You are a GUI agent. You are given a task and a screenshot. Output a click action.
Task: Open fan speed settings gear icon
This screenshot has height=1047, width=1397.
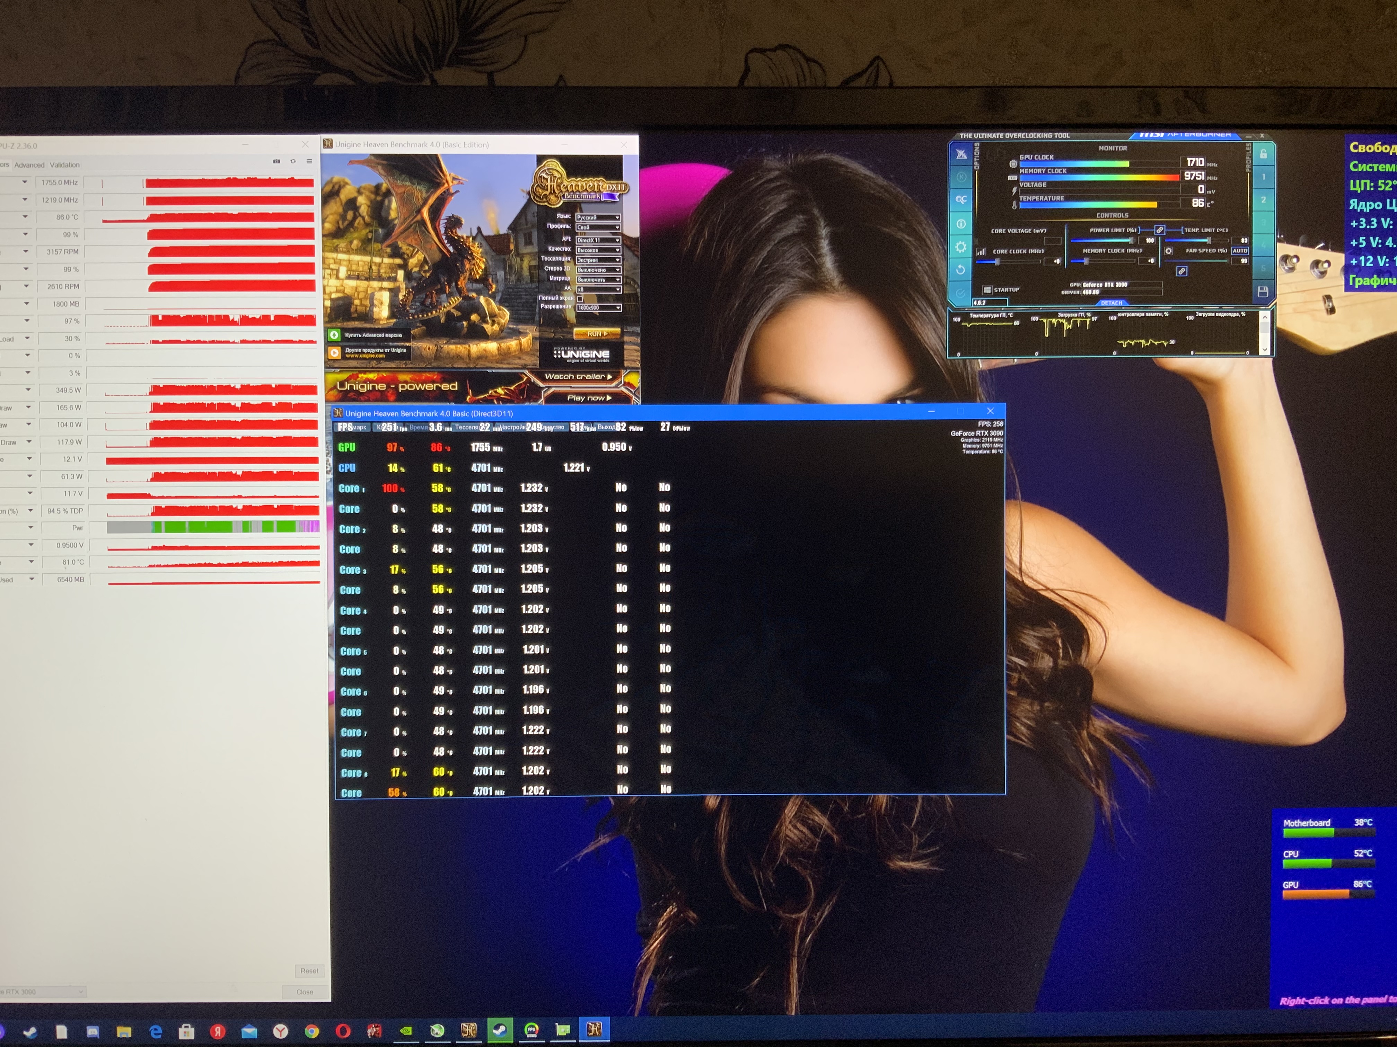tap(1168, 251)
